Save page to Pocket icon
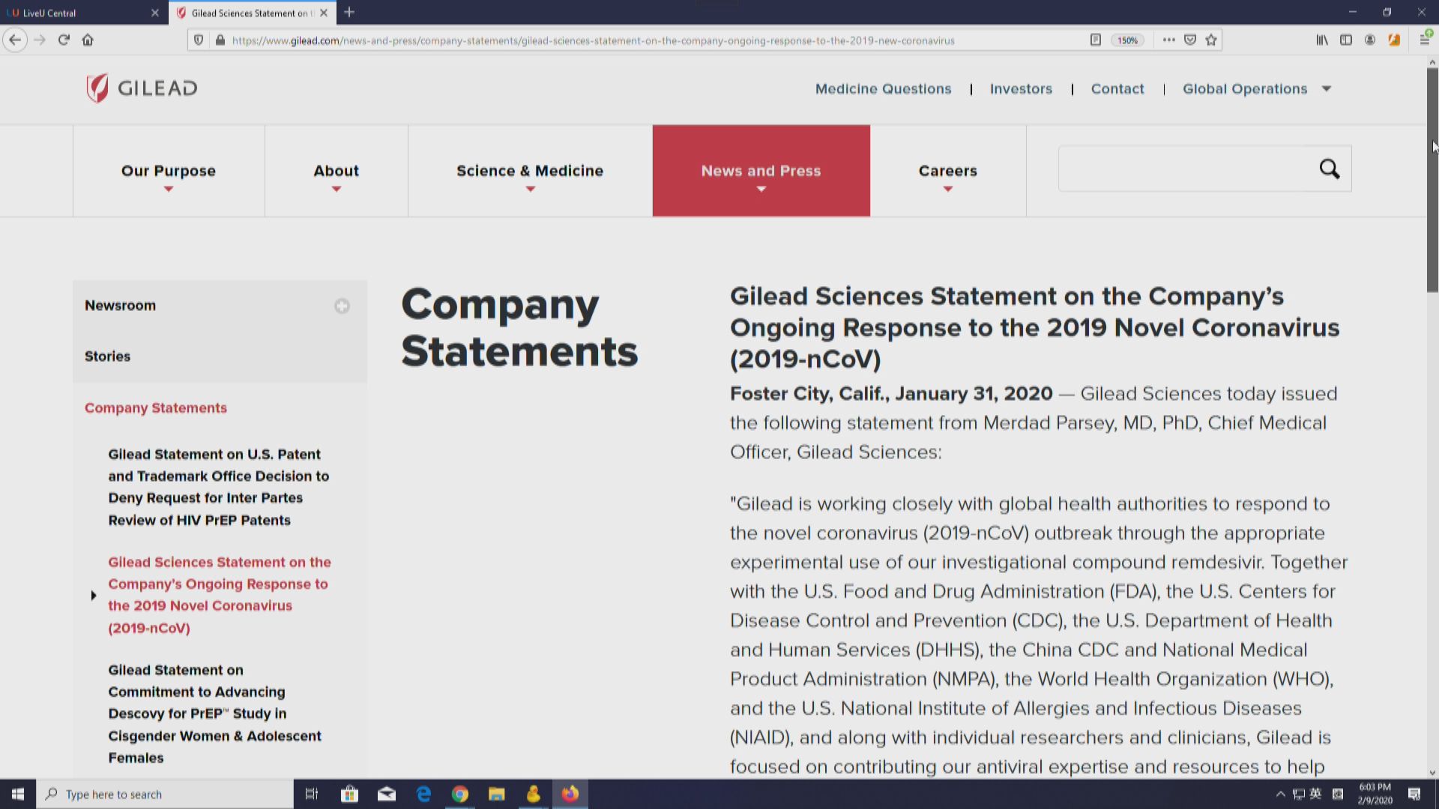Screen dimensions: 1439x809 point(1190,40)
